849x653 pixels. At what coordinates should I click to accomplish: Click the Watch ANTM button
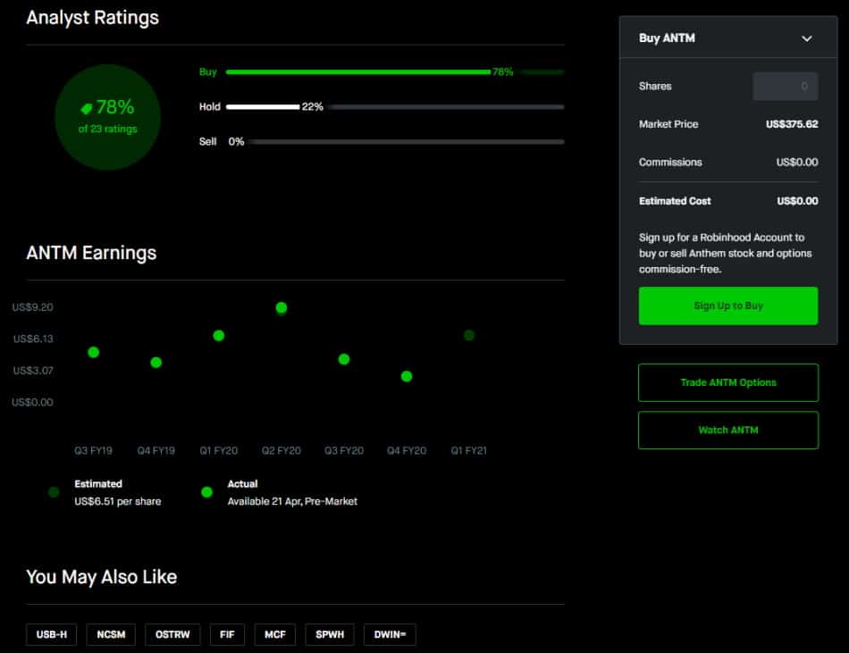pyautogui.click(x=728, y=430)
